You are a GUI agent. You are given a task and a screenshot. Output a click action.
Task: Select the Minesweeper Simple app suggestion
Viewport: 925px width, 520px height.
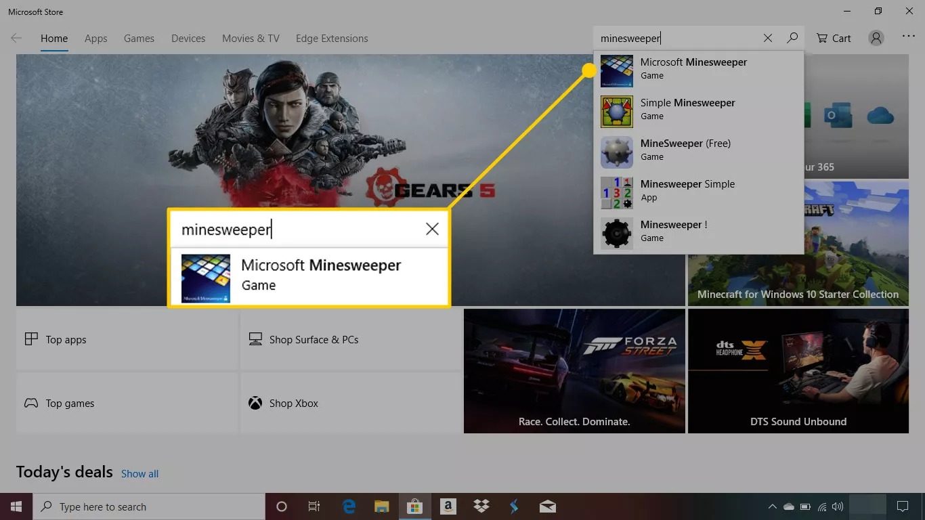point(699,193)
